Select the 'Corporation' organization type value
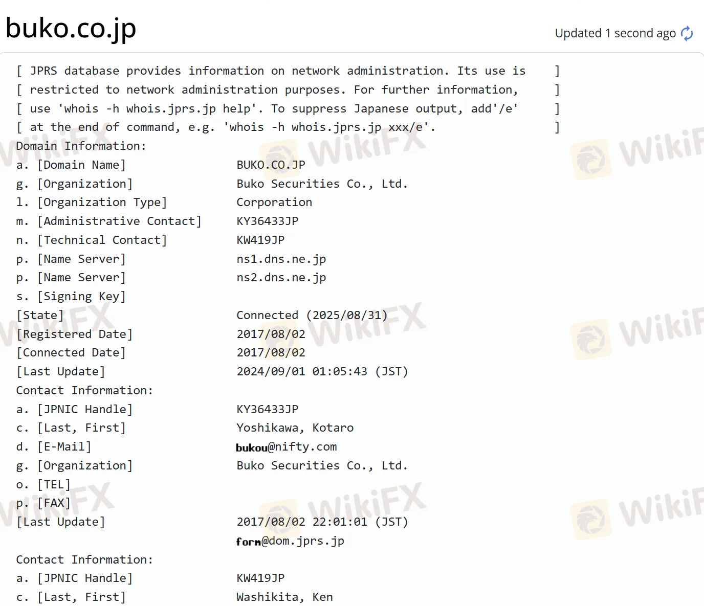This screenshot has width=704, height=606. (274, 202)
